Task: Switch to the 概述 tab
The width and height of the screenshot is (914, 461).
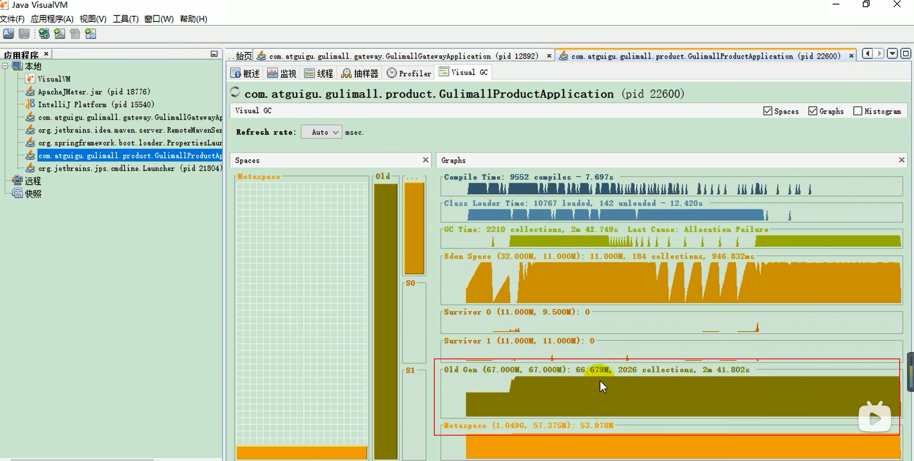Action: coord(245,73)
